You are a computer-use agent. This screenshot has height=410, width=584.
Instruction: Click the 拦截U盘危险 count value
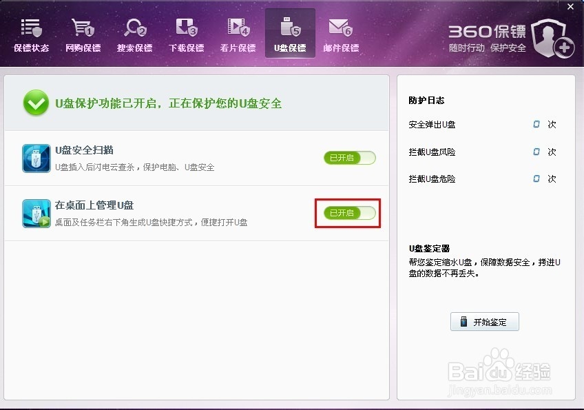536,179
